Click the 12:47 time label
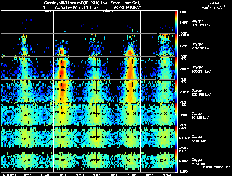Screen dimensions: 232x176 [x=27, y=175]
